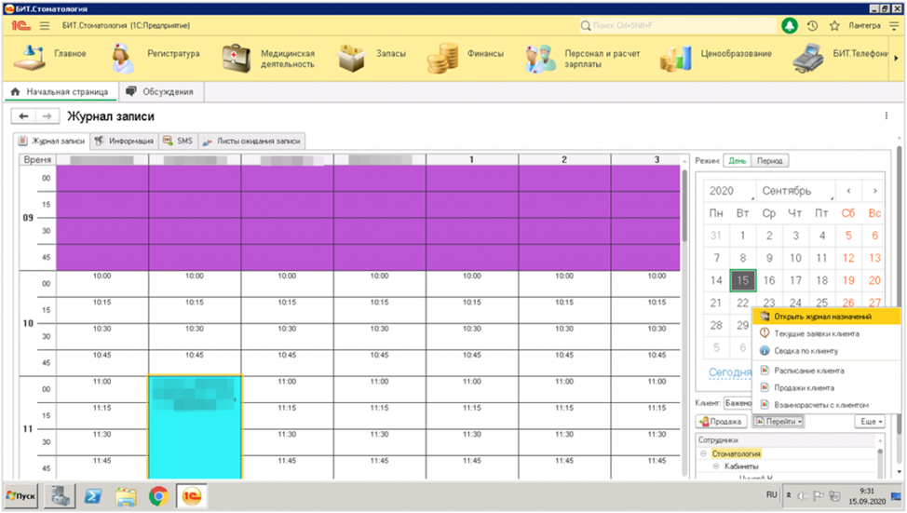Viewport: 907px width, 513px height.
Task: Choose Открыть журнал назначений from menu
Action: click(x=822, y=317)
